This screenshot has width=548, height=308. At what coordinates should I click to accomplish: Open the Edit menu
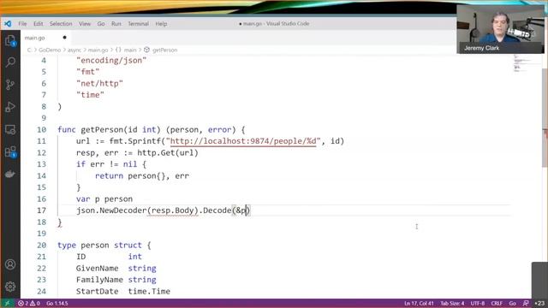click(38, 24)
